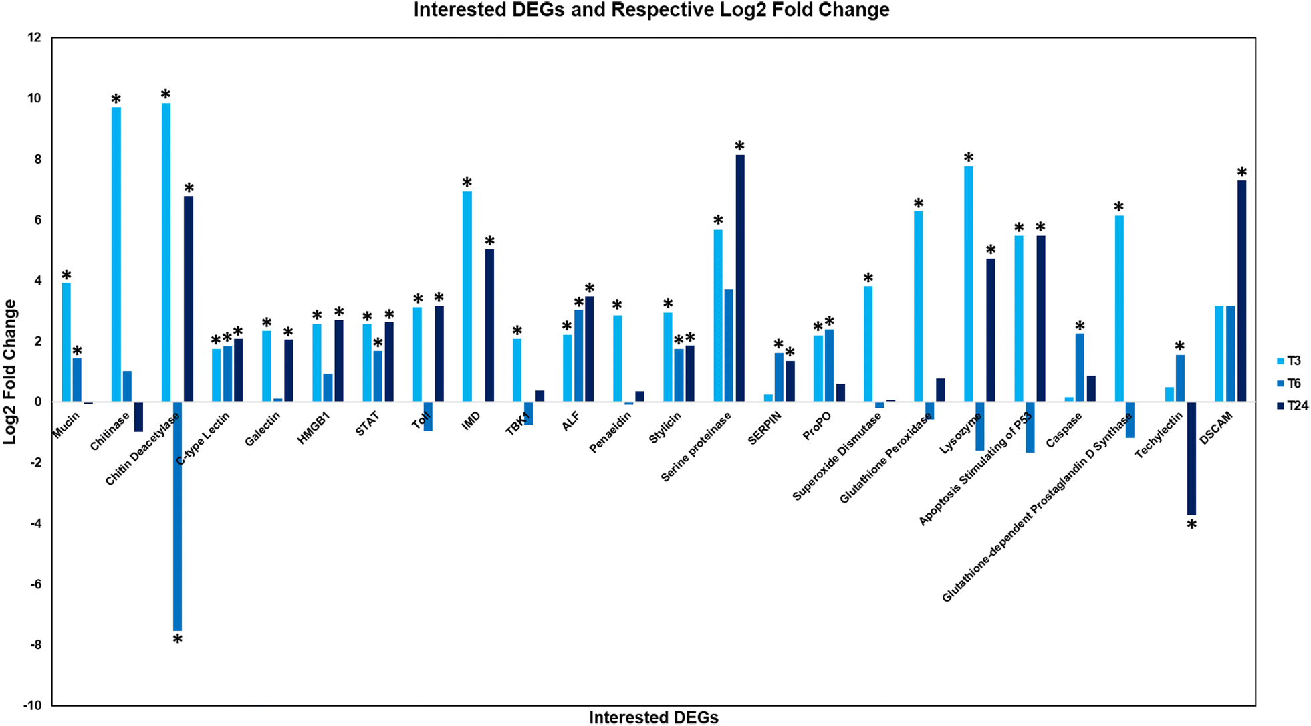Click the 'Chitin Deacetylase' axis label
Image resolution: width=1311 pixels, height=726 pixels.
pyautogui.click(x=142, y=449)
